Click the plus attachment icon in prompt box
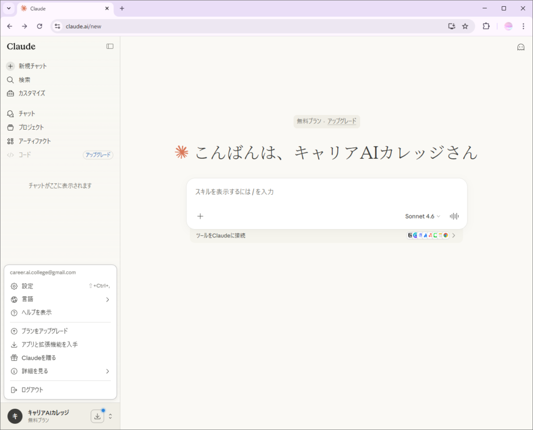533x430 pixels. [x=200, y=217]
